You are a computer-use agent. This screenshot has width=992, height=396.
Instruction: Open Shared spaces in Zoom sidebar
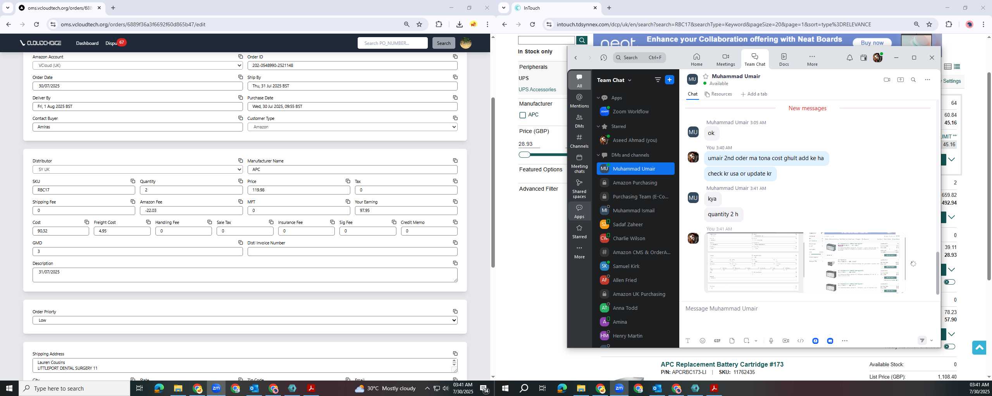point(579,188)
